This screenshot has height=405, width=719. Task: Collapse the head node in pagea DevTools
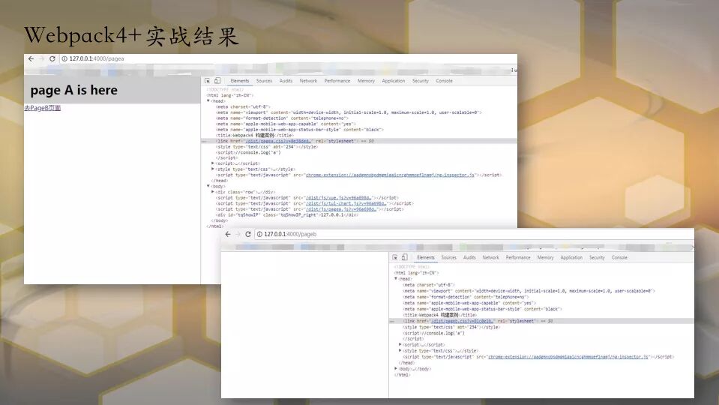coord(208,101)
